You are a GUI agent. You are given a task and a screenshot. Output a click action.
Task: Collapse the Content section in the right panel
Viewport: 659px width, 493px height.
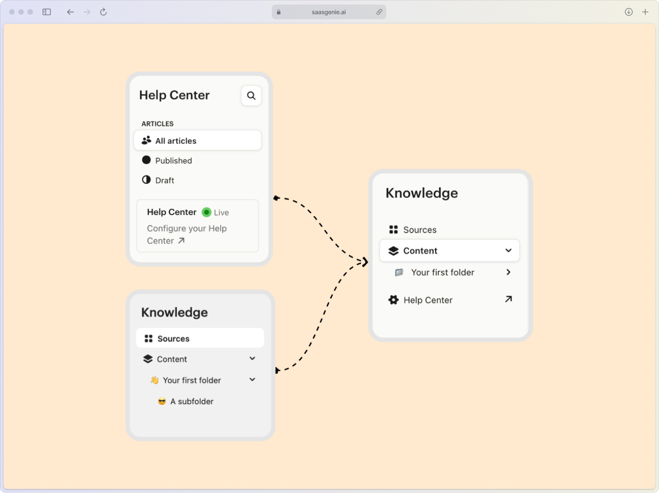(508, 251)
